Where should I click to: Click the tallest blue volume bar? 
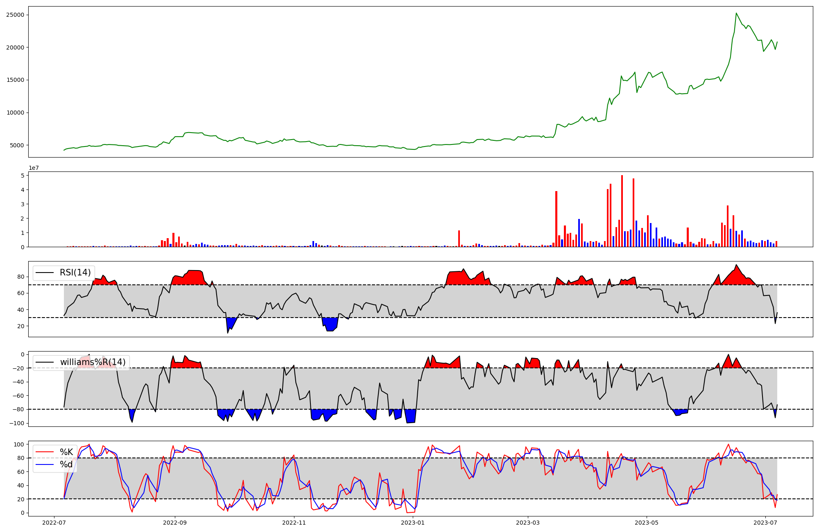click(579, 232)
